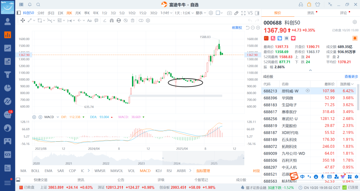Zoom out chart with minus circle
Viewport: 360px width, 191px height.
click(253, 28)
